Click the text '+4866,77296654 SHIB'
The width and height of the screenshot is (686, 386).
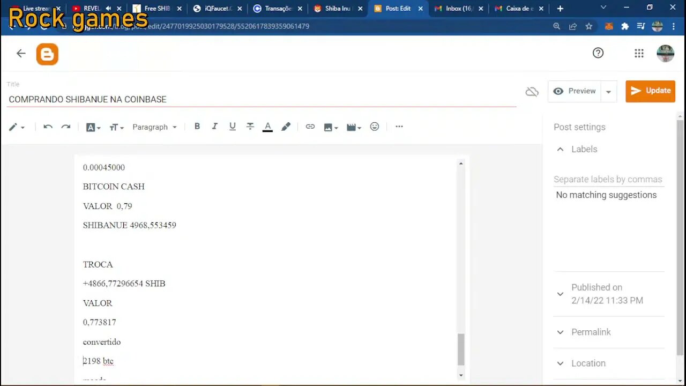pos(124,284)
